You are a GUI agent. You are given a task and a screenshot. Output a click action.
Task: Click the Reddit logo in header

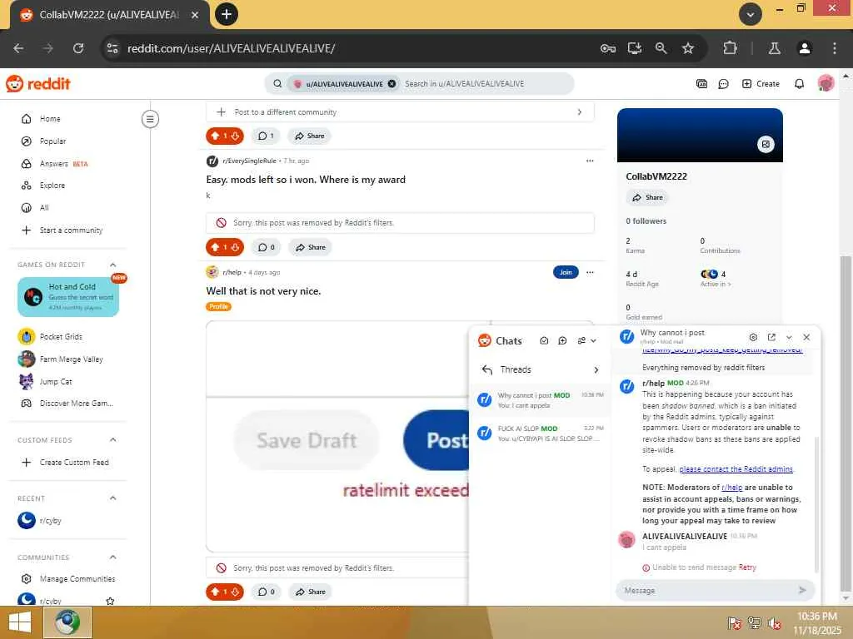[38, 84]
